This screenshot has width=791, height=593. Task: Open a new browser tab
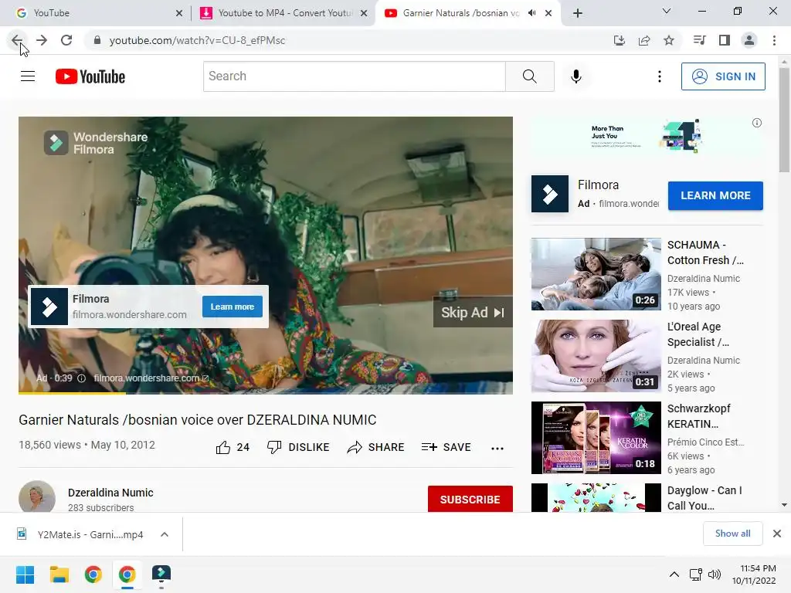pyautogui.click(x=578, y=13)
